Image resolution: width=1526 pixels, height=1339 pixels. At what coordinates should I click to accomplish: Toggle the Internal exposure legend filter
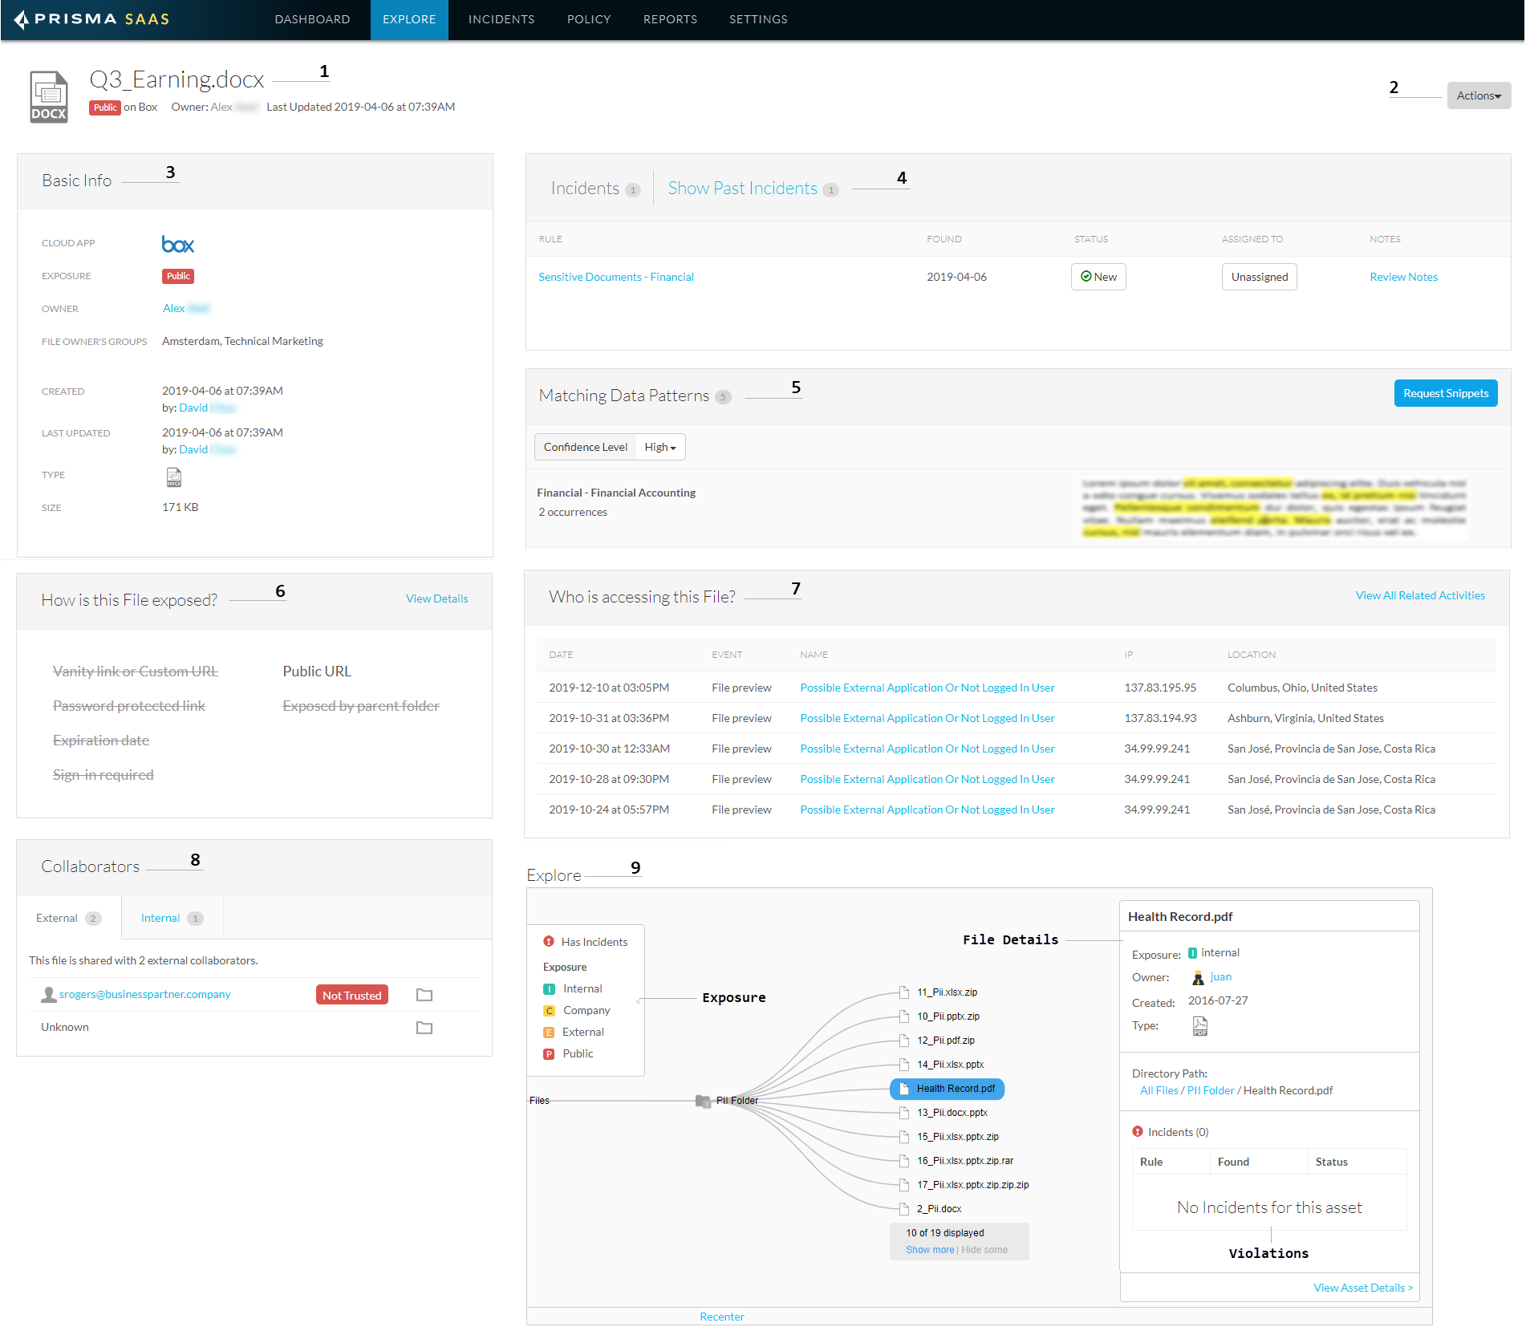coord(550,989)
